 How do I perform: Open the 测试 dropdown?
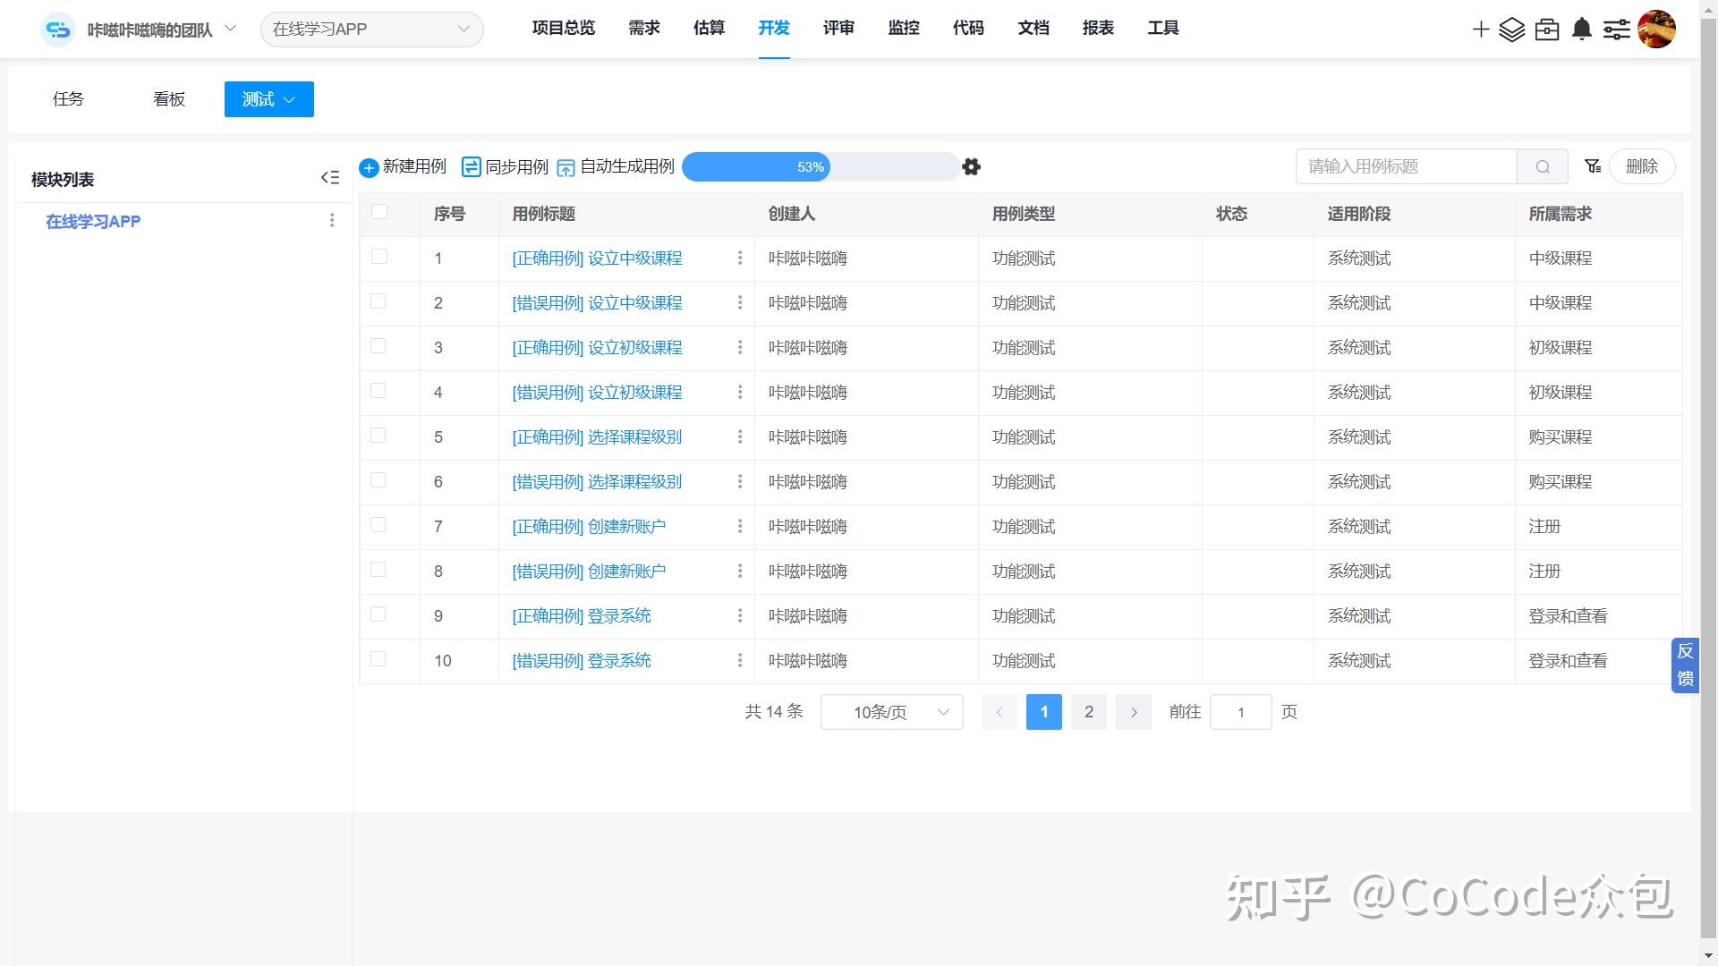coord(268,99)
